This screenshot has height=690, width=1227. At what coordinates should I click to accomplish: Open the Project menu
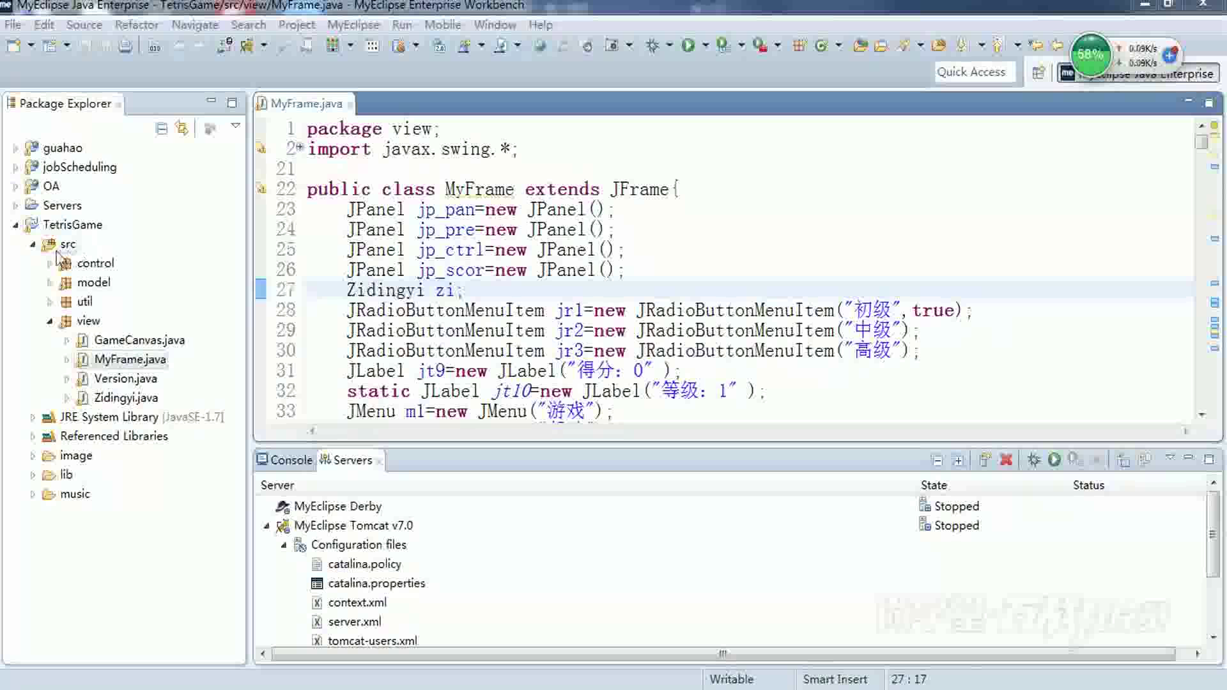coord(297,24)
